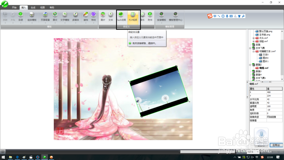This screenshot has height=160, width=284.
Task: Switch to the 插入 ribbon tab
Action: pyautogui.click(x=24, y=7)
